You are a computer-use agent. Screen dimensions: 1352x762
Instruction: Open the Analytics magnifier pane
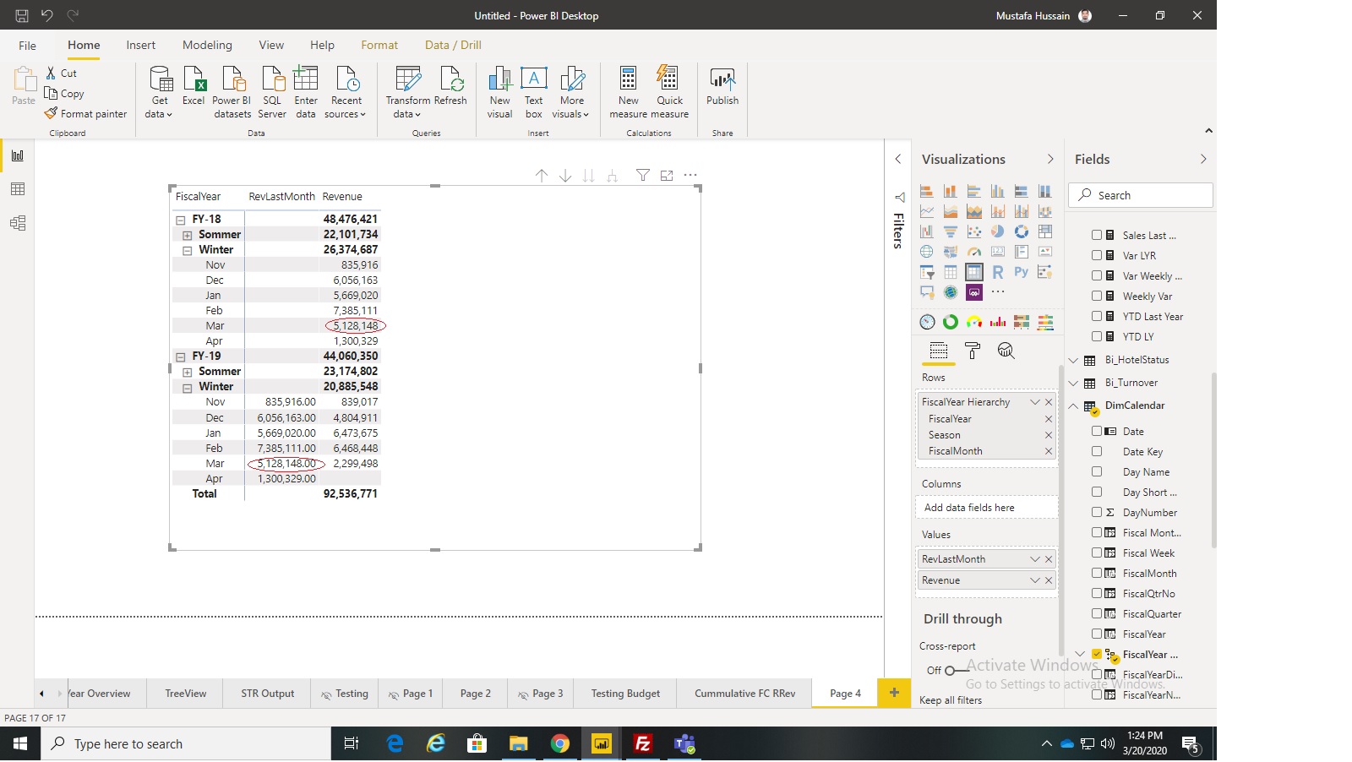pyautogui.click(x=1006, y=351)
